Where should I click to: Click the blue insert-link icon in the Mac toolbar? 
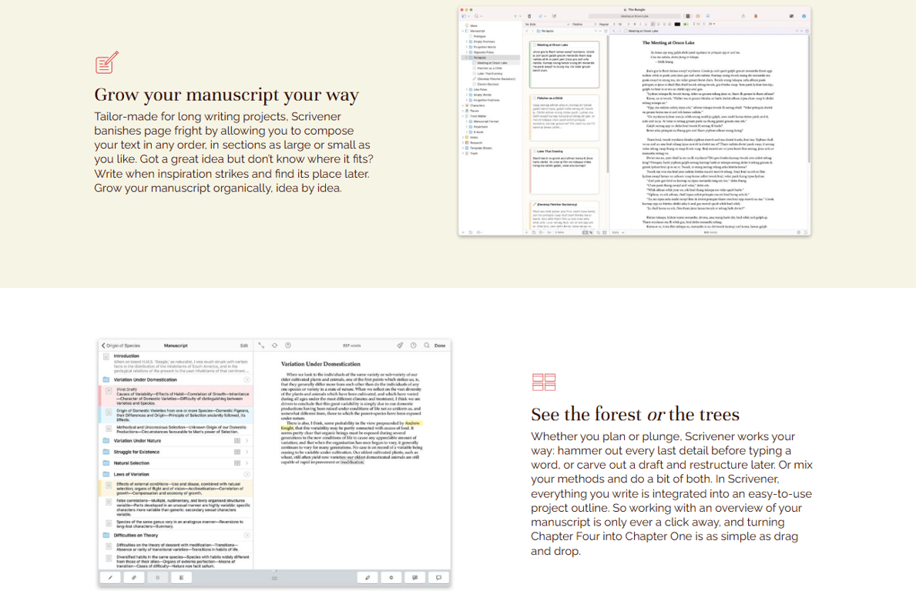pyautogui.click(x=540, y=16)
